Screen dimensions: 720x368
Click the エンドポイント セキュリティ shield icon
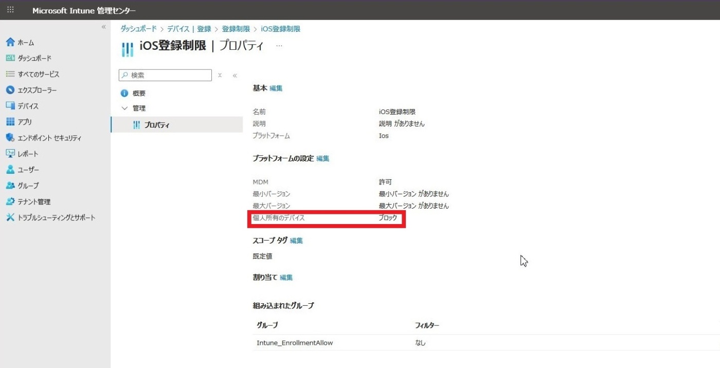(10, 138)
